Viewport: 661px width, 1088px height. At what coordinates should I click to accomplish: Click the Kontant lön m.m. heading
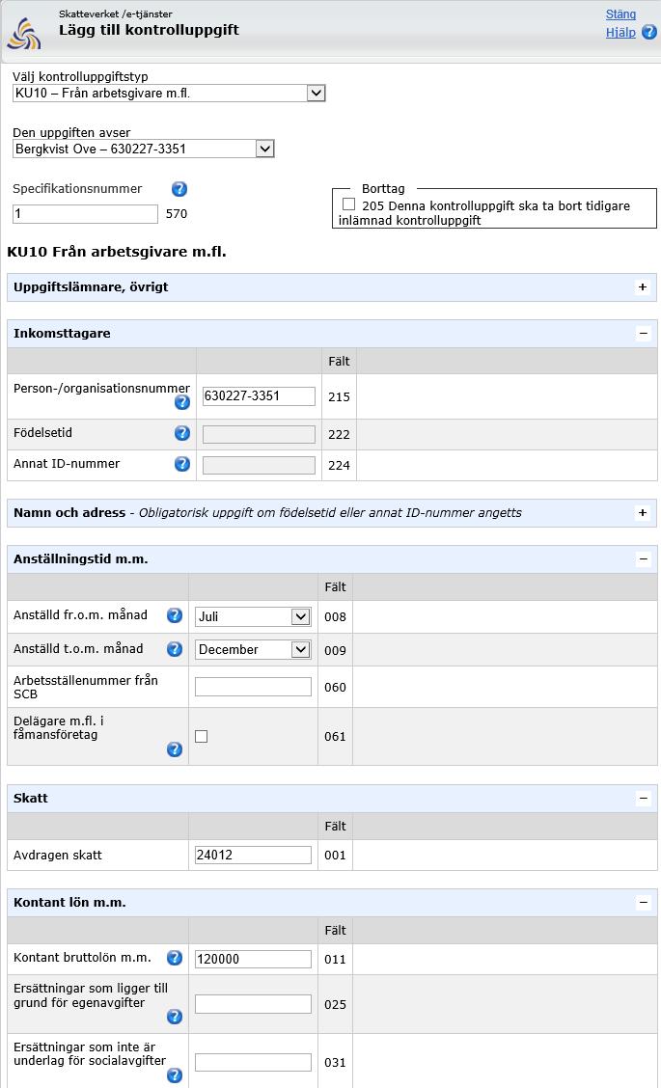point(69,903)
